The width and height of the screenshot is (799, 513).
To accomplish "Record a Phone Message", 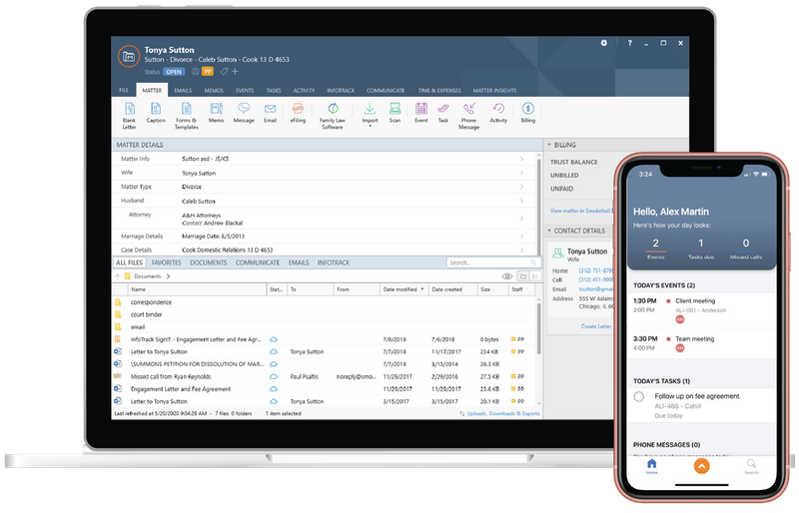I will [x=468, y=116].
